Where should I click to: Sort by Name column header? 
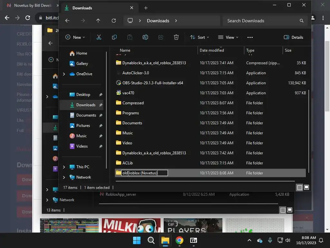pos(125,50)
